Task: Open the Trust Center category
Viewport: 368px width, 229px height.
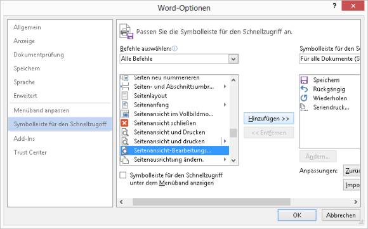Action: point(30,152)
